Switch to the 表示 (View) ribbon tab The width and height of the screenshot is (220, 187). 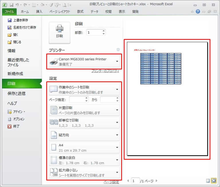click(x=122, y=12)
